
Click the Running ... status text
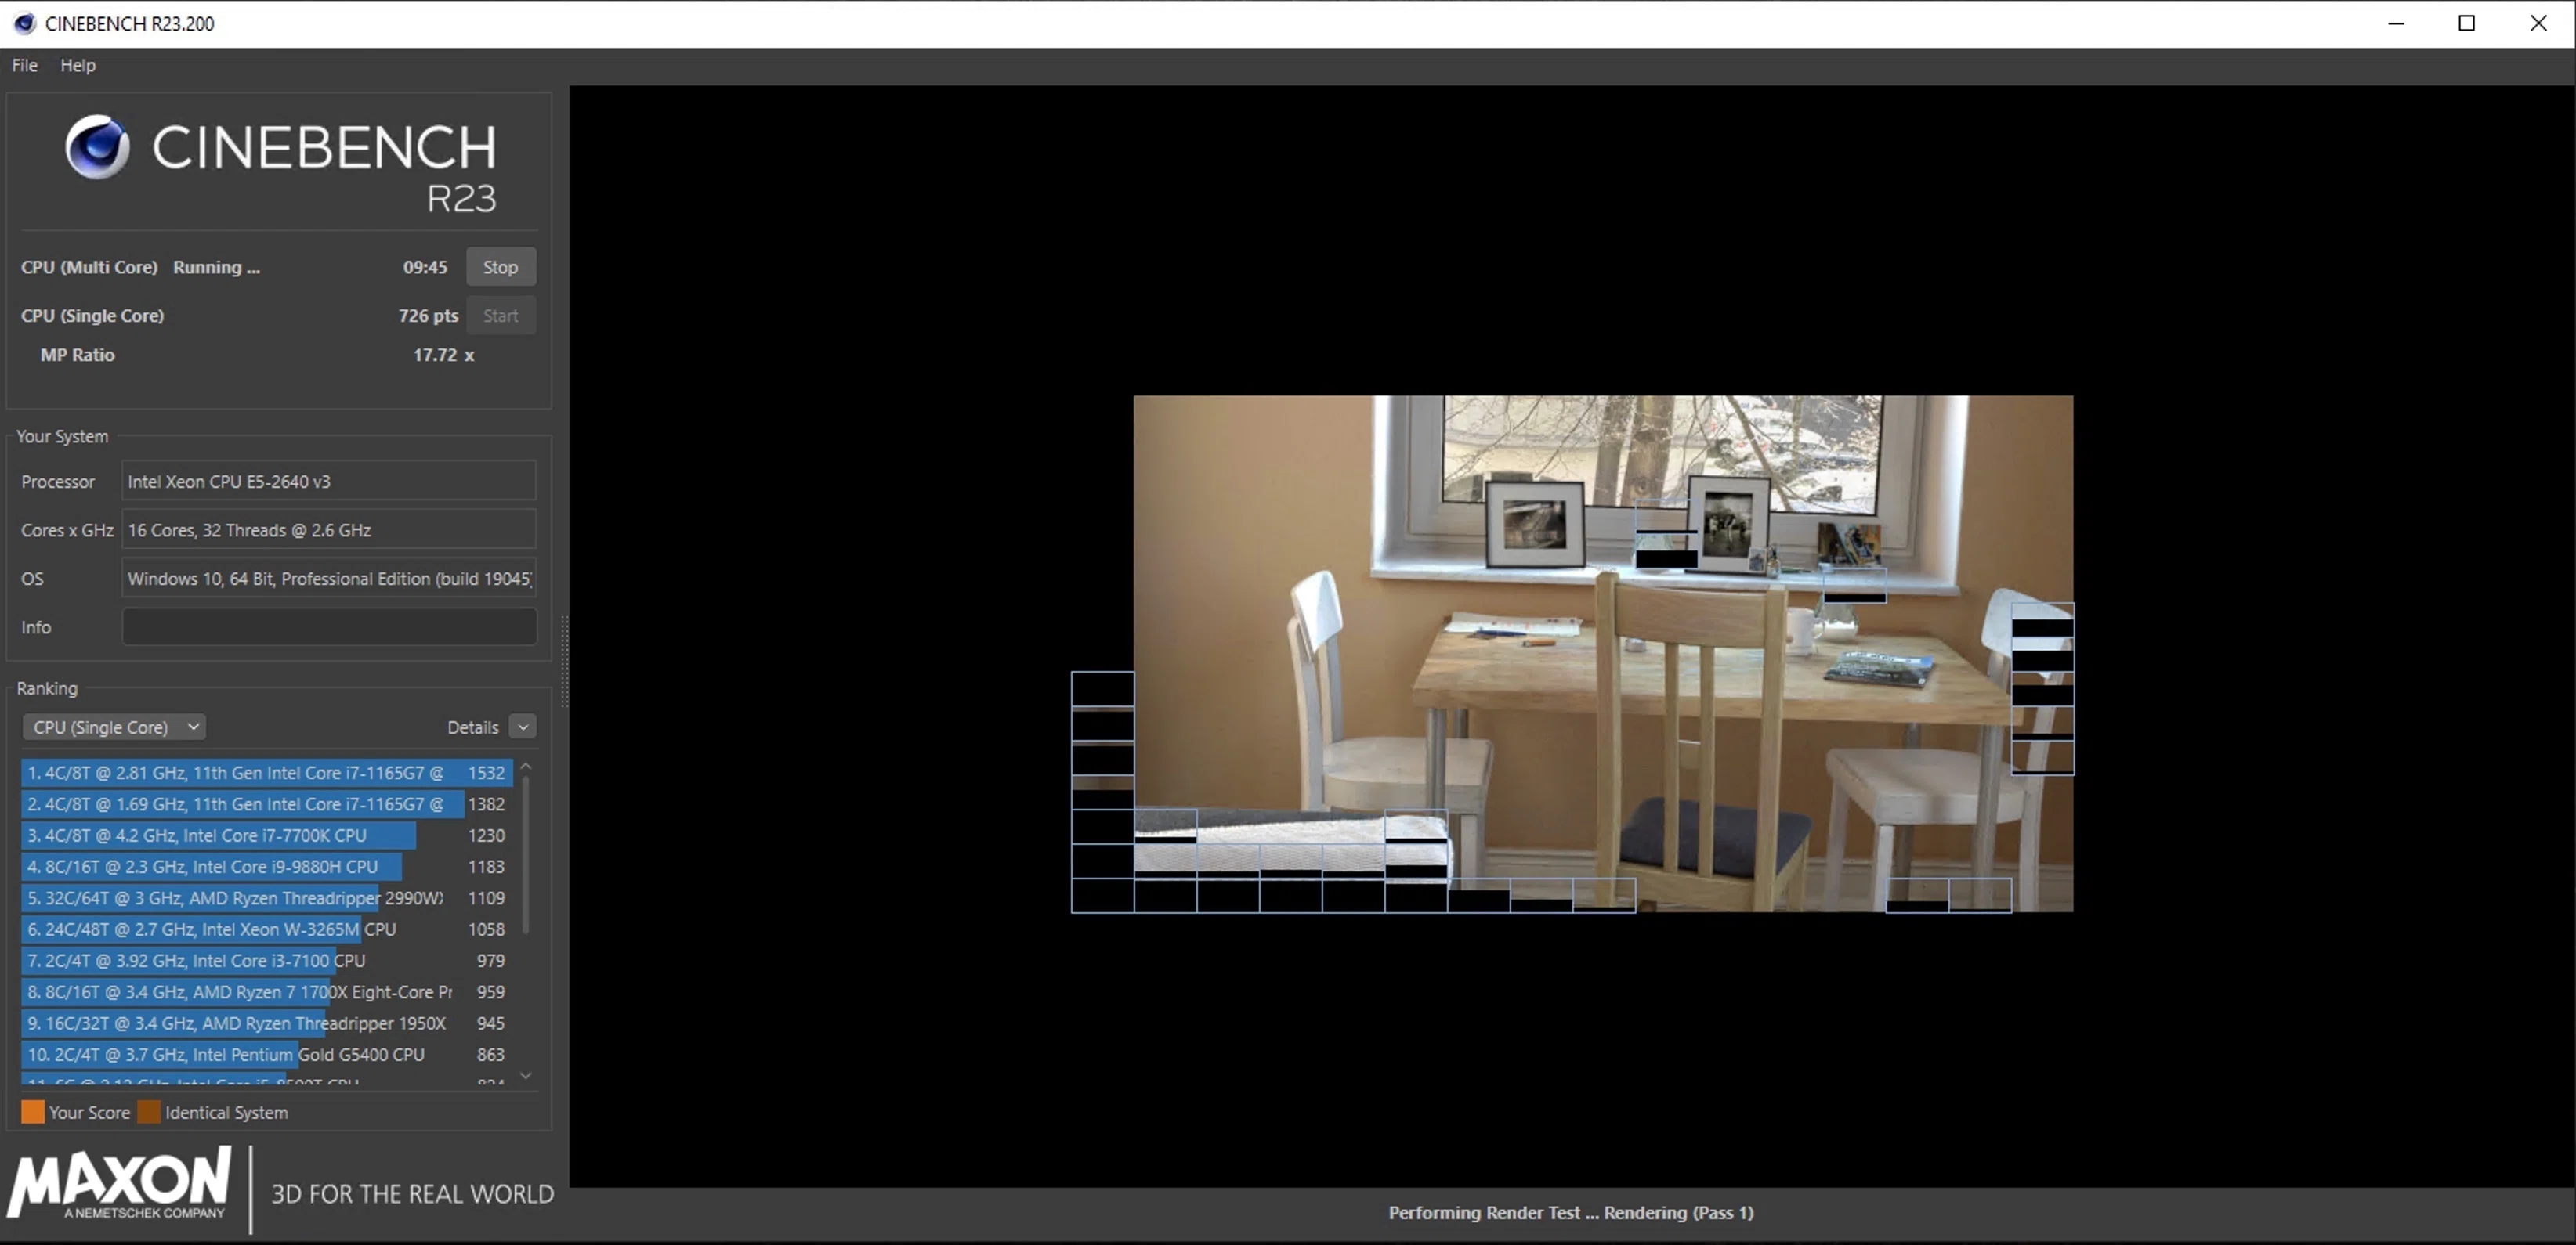216,267
